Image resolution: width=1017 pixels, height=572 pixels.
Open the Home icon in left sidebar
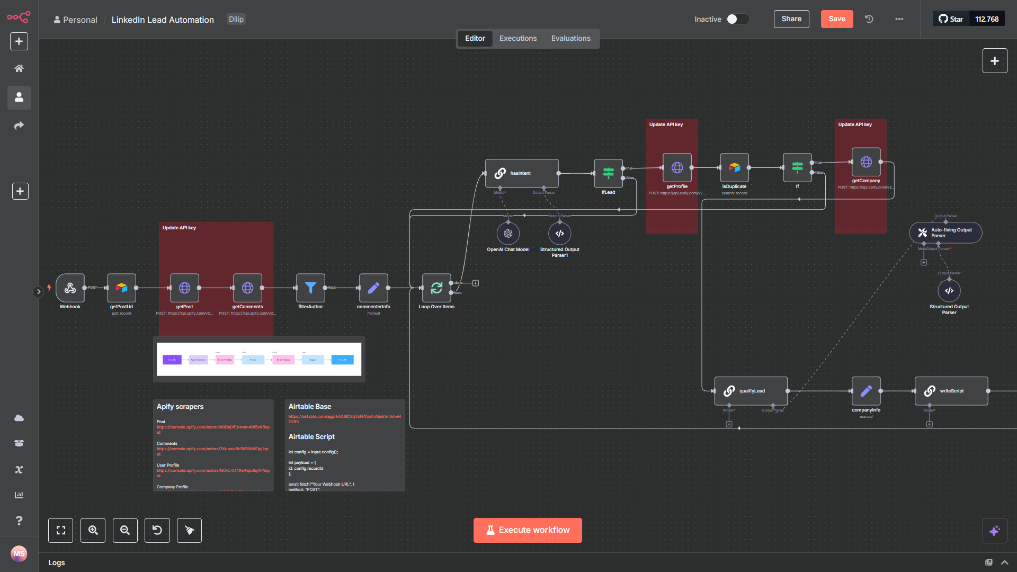(x=19, y=68)
